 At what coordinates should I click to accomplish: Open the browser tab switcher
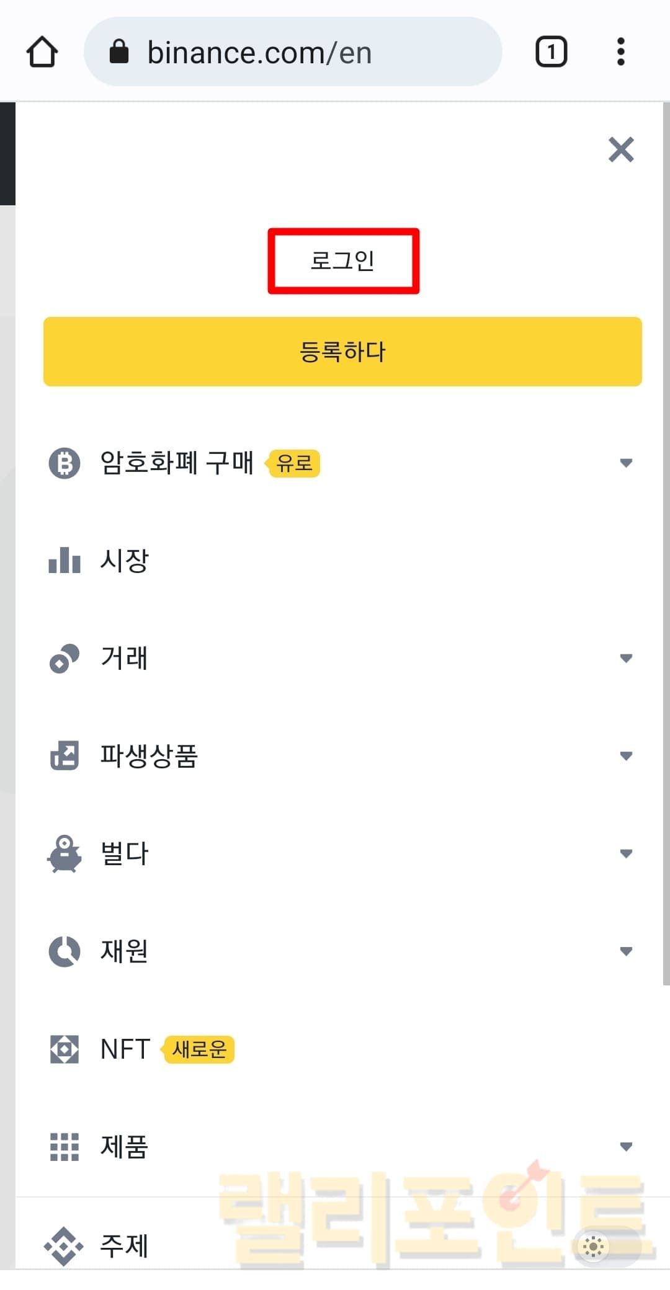(551, 52)
